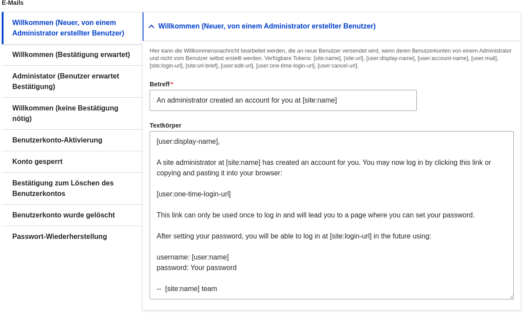Image resolution: width=523 pixels, height=313 pixels.
Task: Click the available tokens description text
Action: 330,58
